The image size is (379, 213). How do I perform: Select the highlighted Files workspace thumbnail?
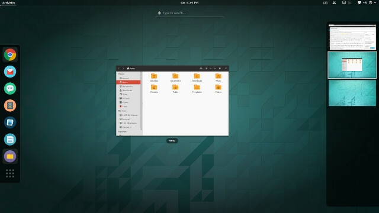[352, 65]
